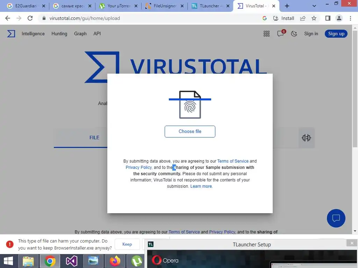This screenshot has height=268, width=358.
Task: Close the TLauncher Setup window
Action: coord(352,243)
